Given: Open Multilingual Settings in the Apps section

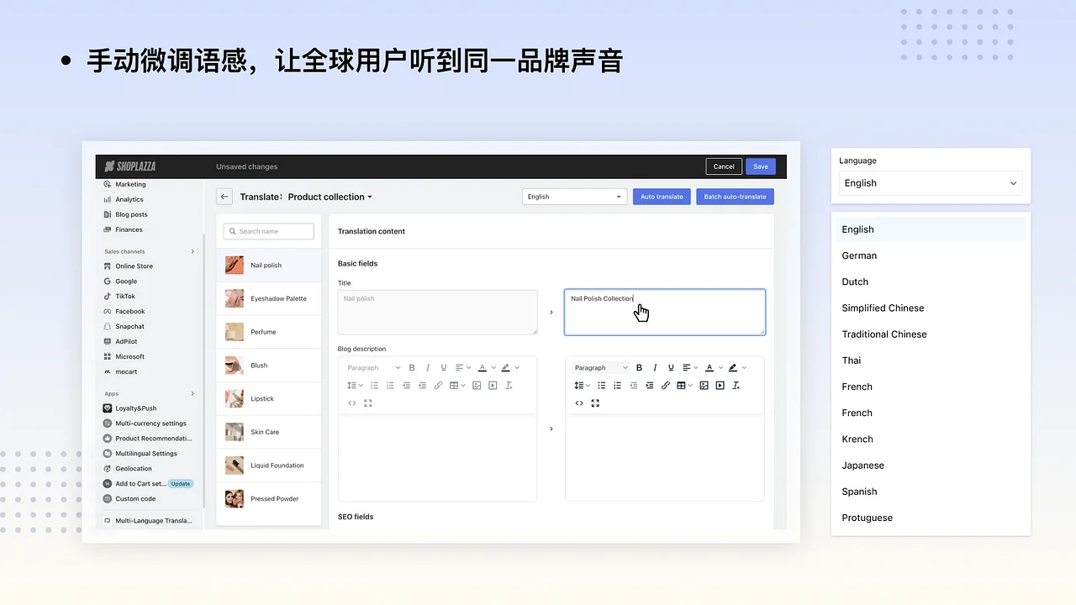Looking at the screenshot, I should coord(146,453).
